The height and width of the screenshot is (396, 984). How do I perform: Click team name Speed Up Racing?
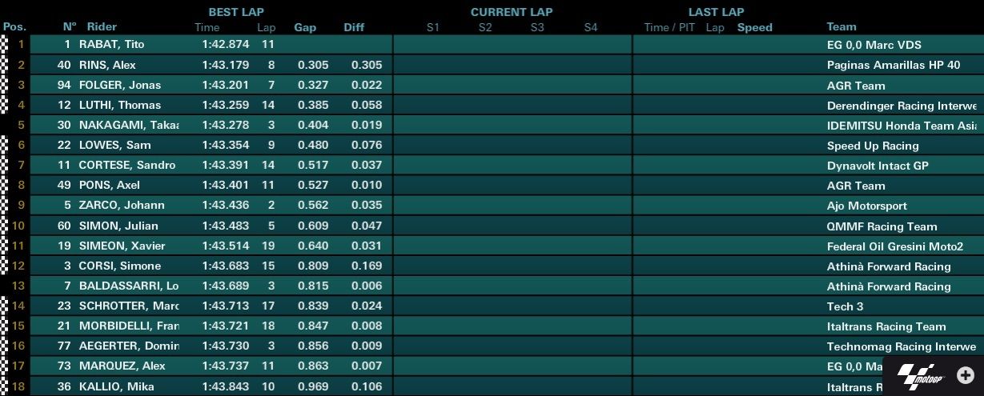tap(873, 146)
